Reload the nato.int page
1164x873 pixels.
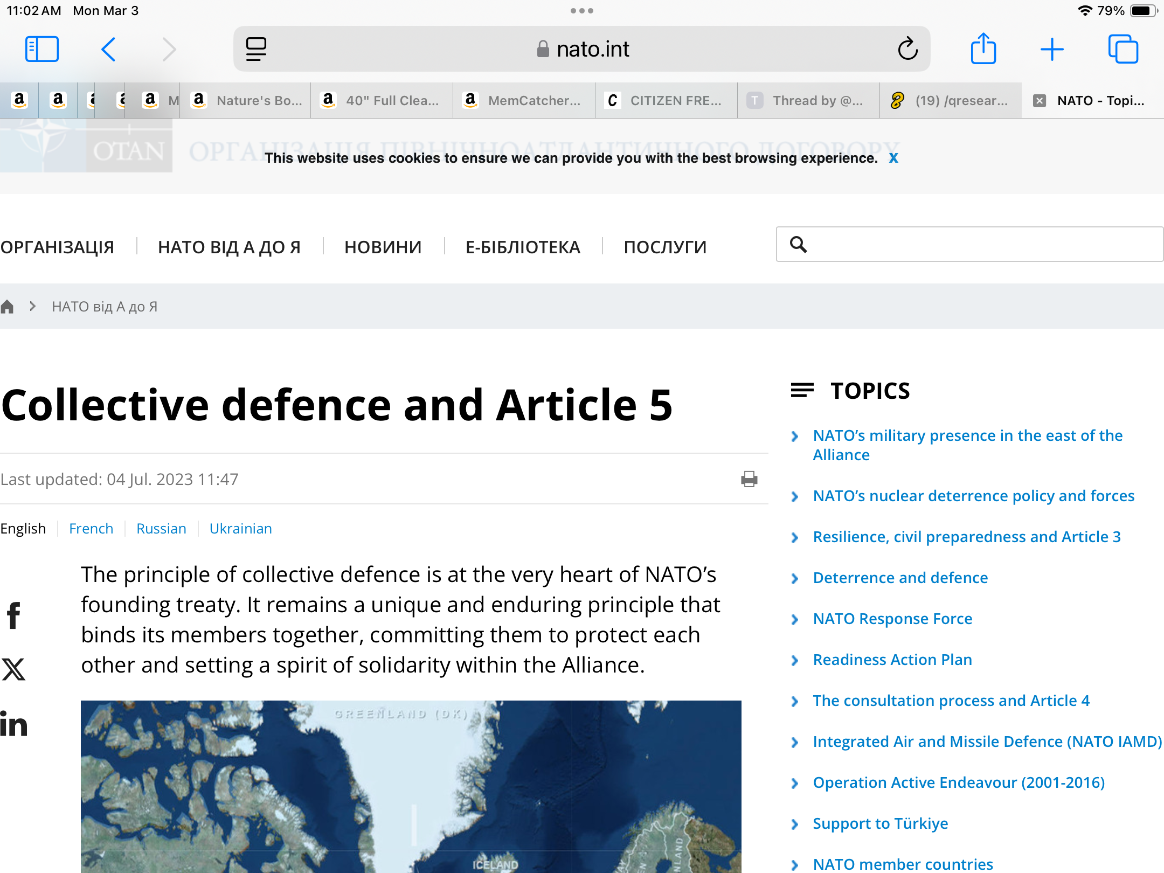tap(907, 49)
